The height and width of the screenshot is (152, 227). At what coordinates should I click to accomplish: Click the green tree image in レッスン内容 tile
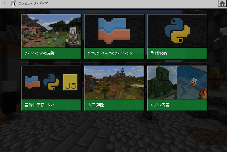162,82
